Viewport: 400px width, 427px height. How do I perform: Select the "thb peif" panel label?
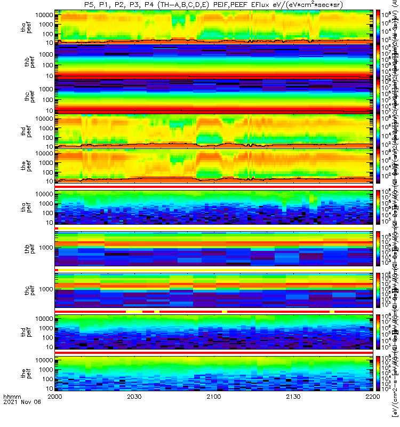30,249
